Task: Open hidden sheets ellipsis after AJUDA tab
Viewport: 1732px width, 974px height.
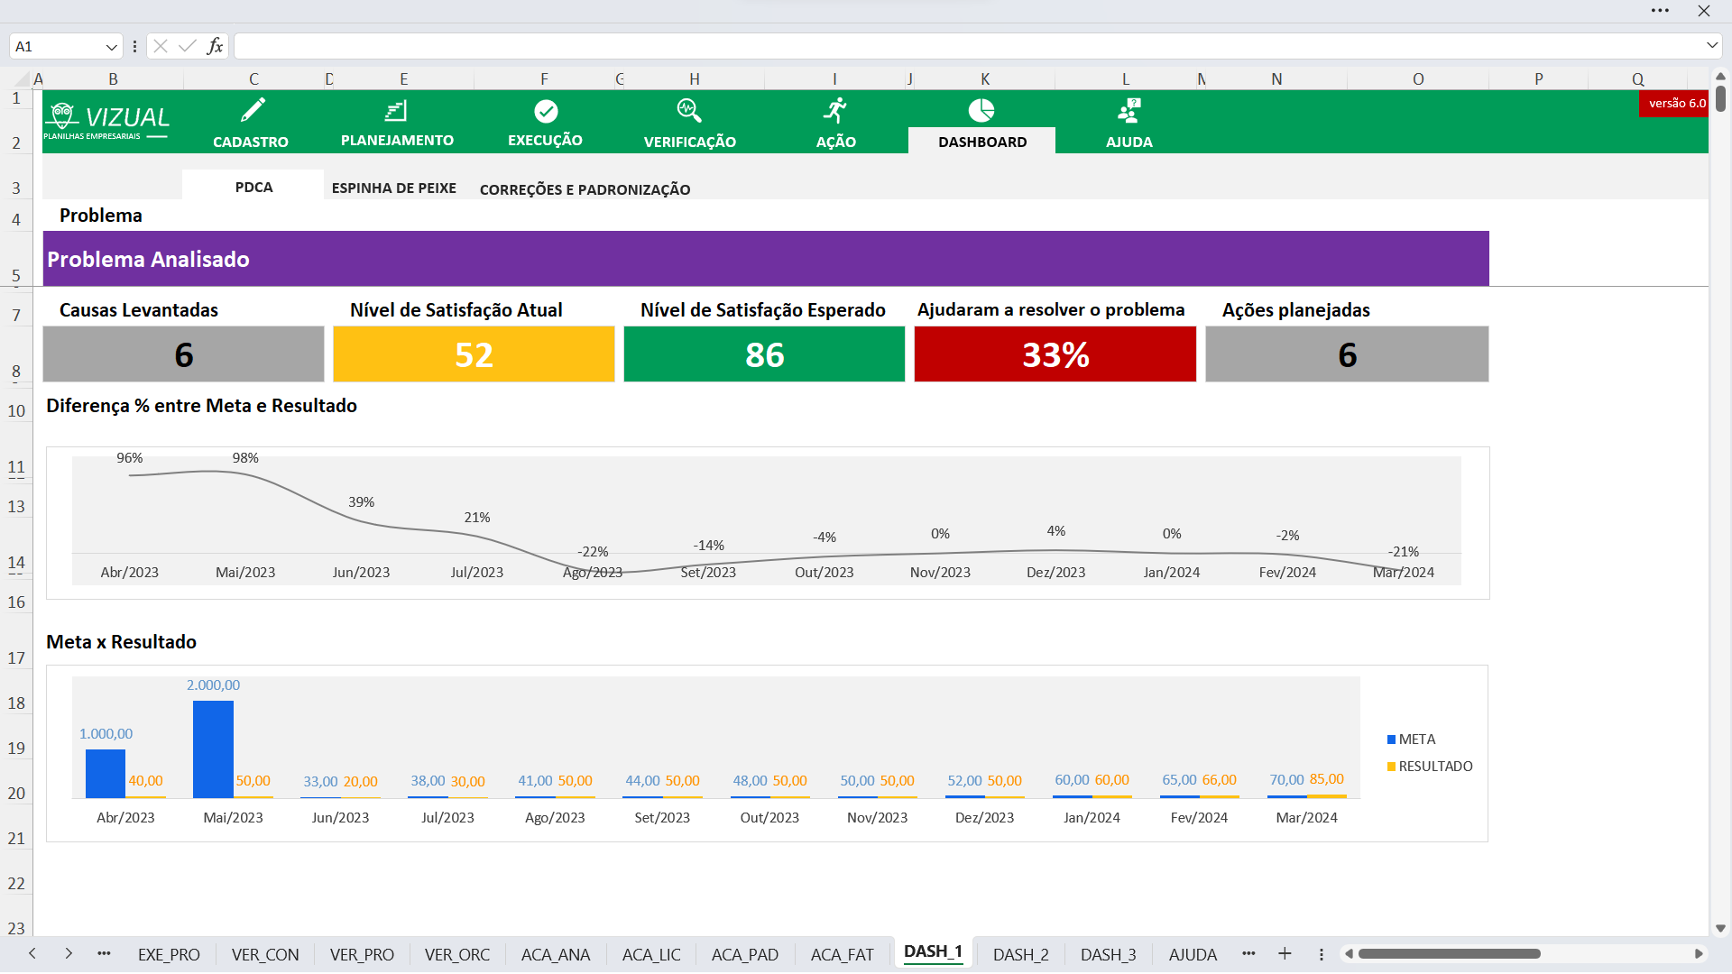Action: click(1248, 954)
